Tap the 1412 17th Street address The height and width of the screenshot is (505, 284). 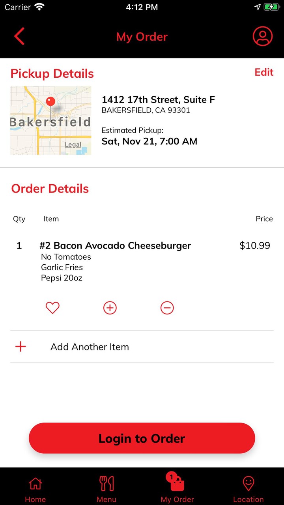158,100
